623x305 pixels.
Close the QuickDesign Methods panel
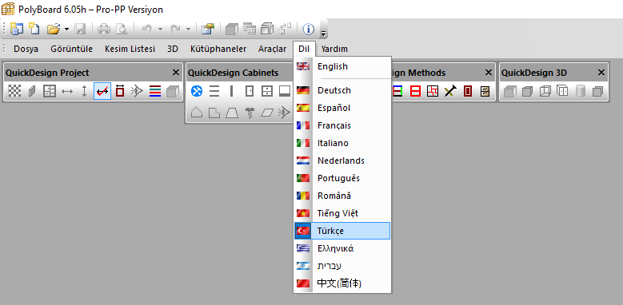click(x=489, y=73)
